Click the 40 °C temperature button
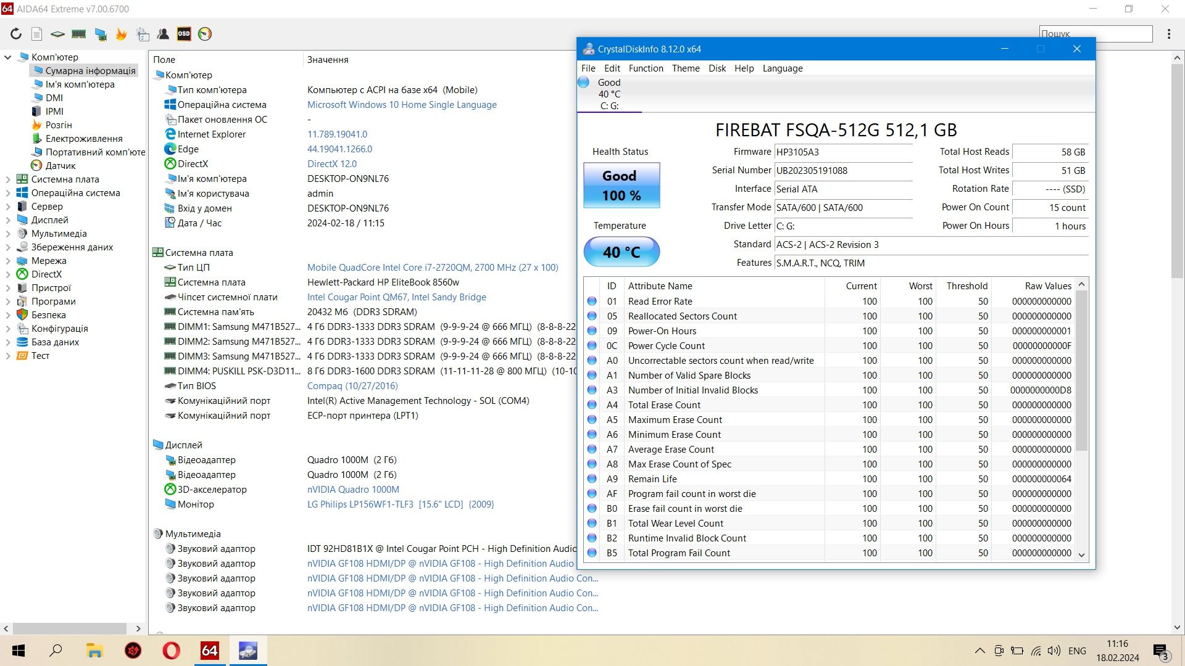 coord(622,252)
